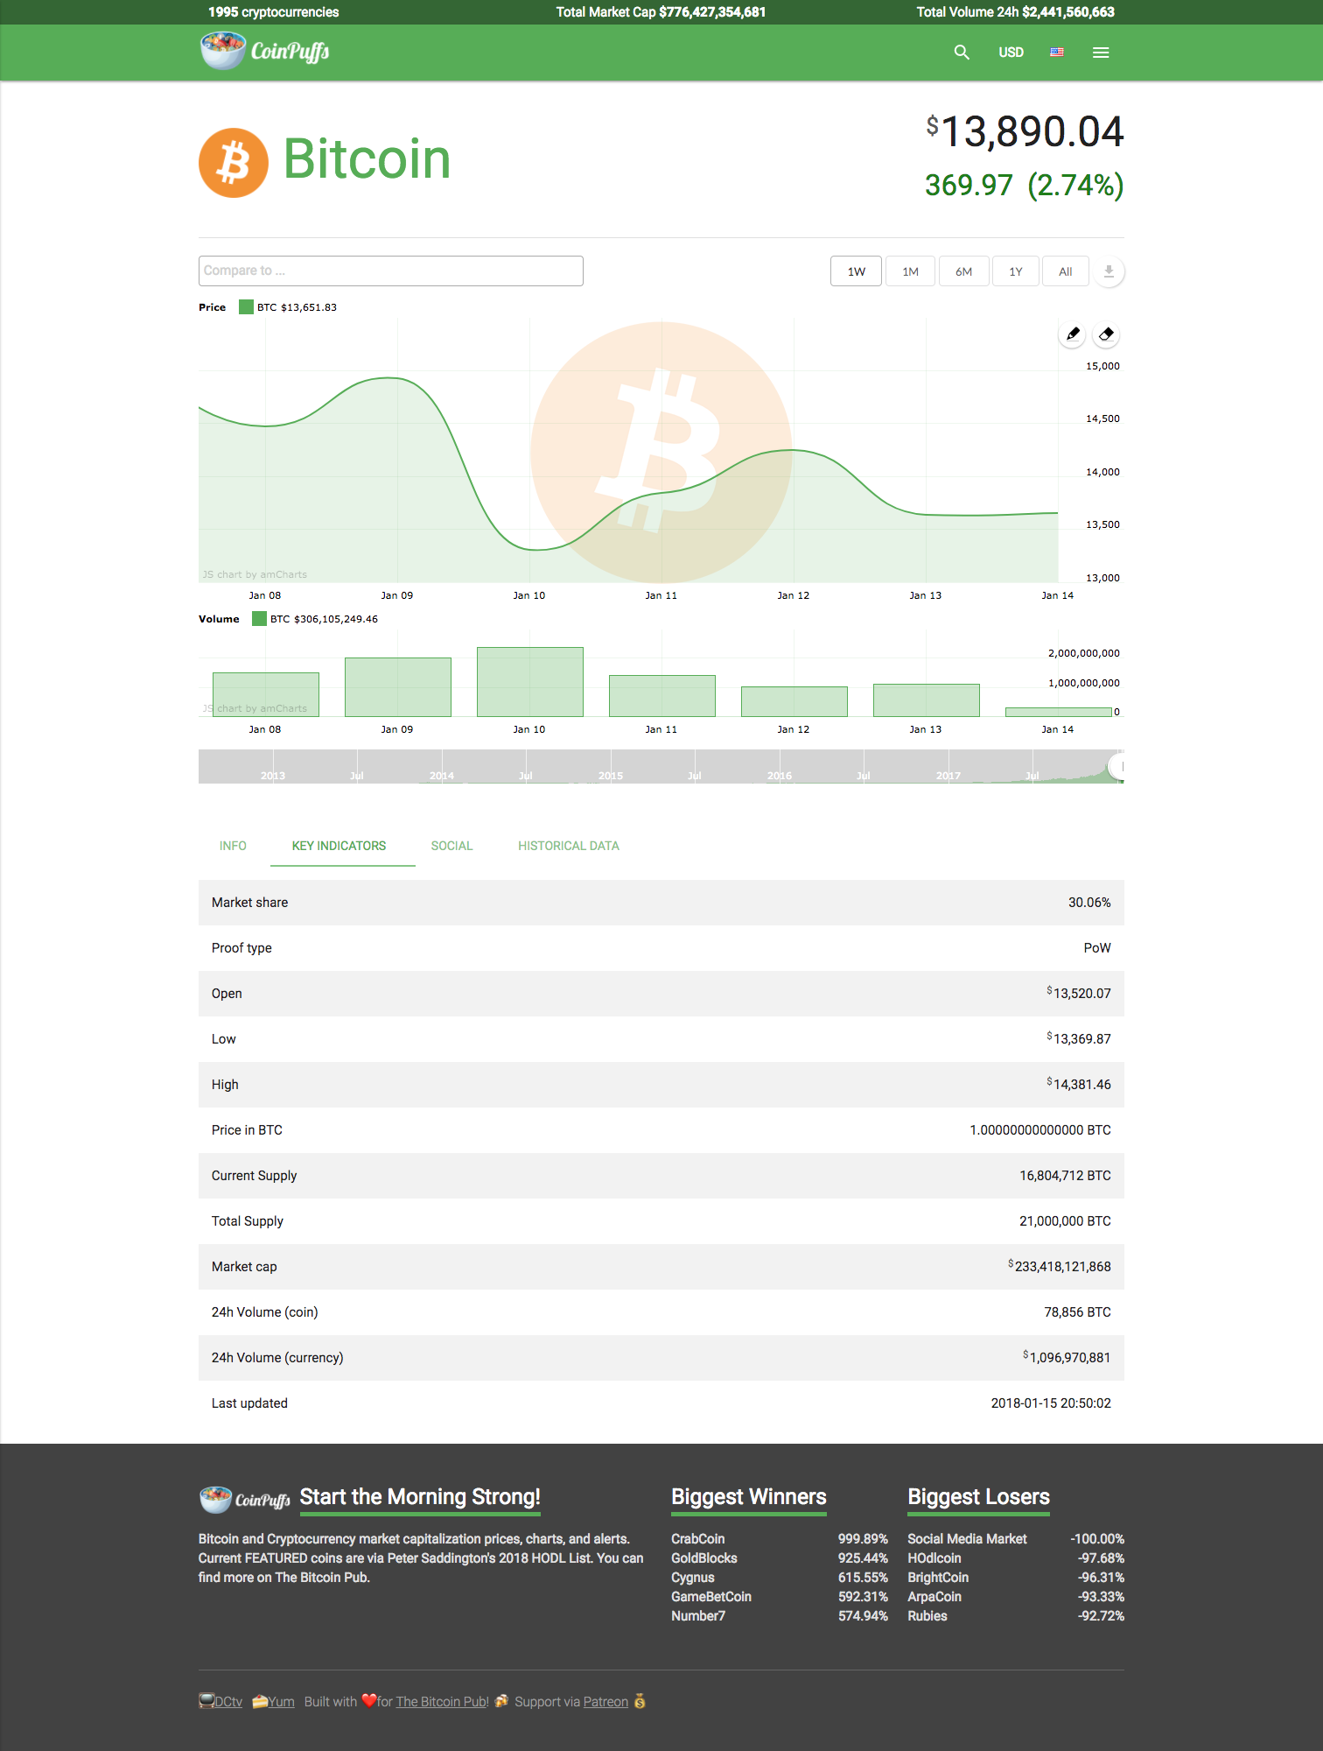This screenshot has height=1751, width=1323.
Task: Select the 6M chart range
Action: 963,271
